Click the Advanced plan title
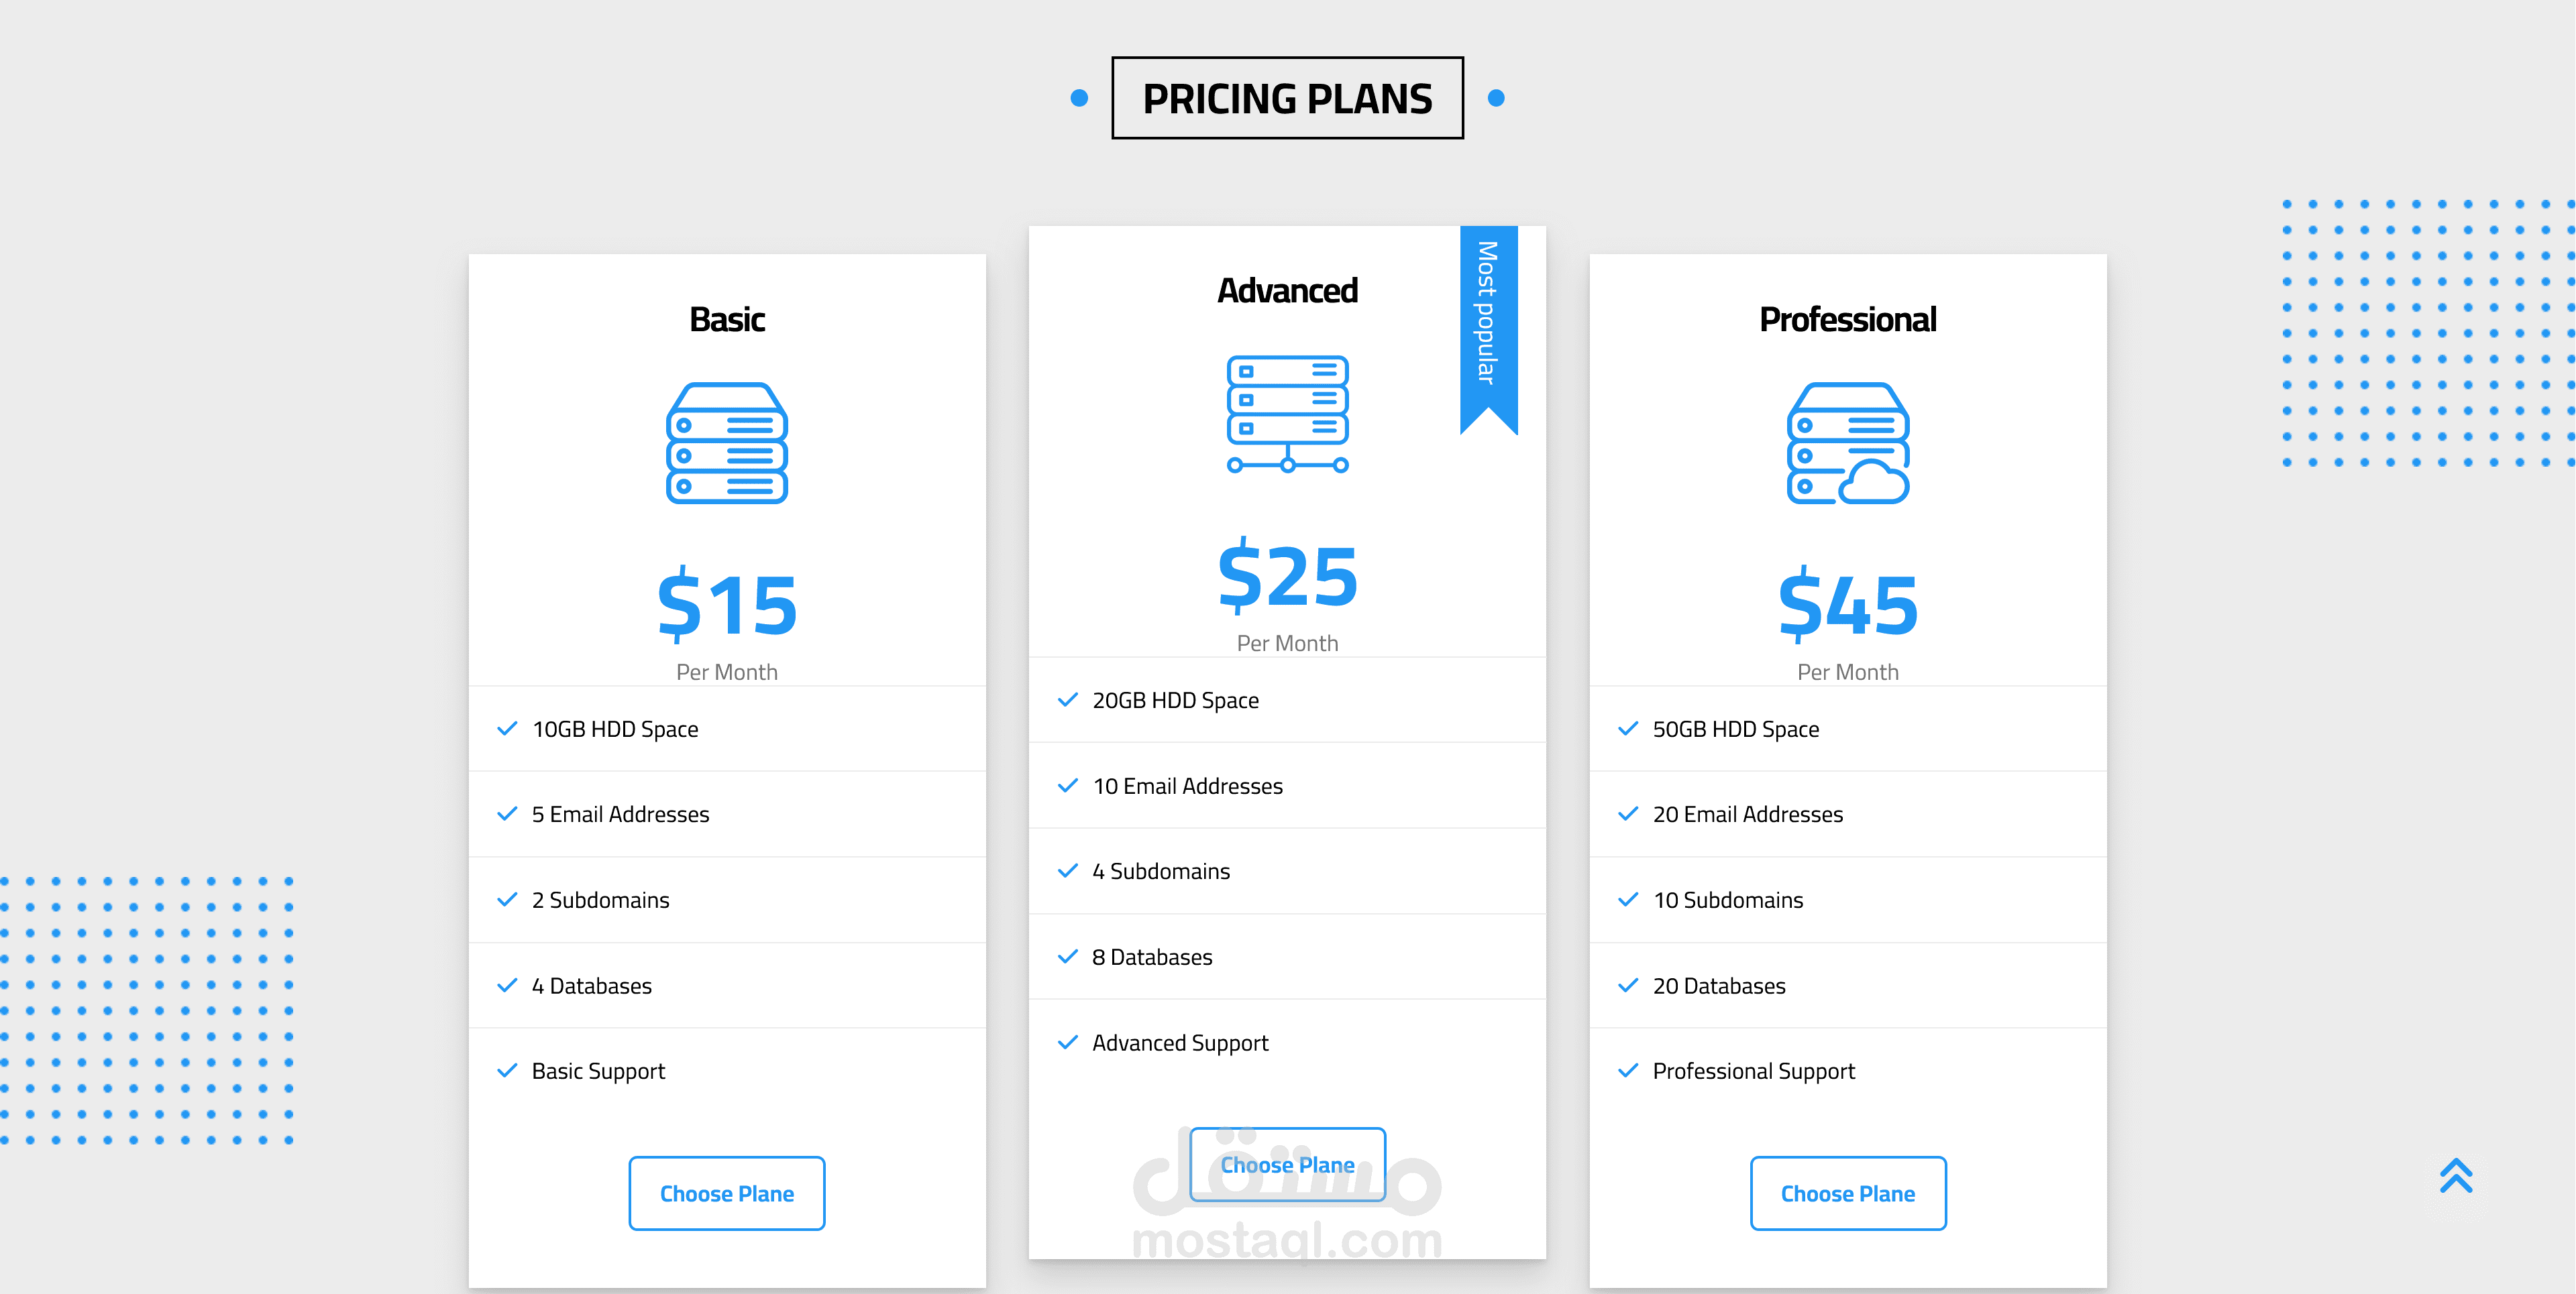 click(x=1287, y=291)
